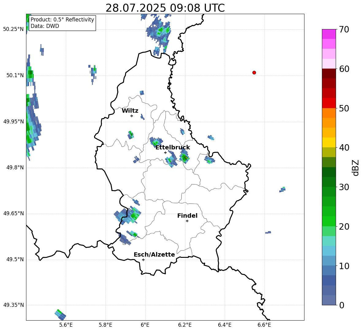This screenshot has height=331, width=363.
Task: Click the Findel cross marker
Action: [187, 221]
